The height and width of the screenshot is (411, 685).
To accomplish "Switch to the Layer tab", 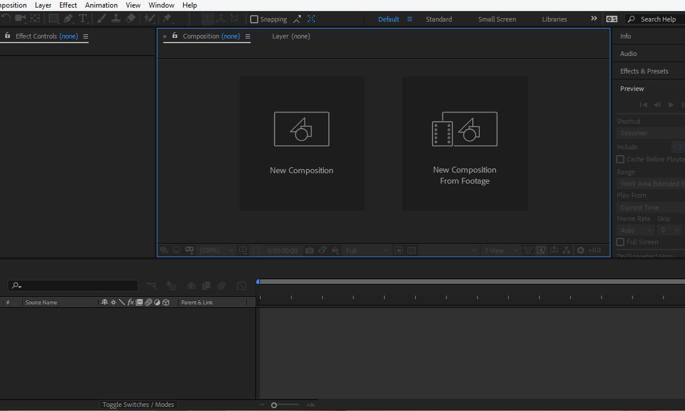I will [x=291, y=36].
